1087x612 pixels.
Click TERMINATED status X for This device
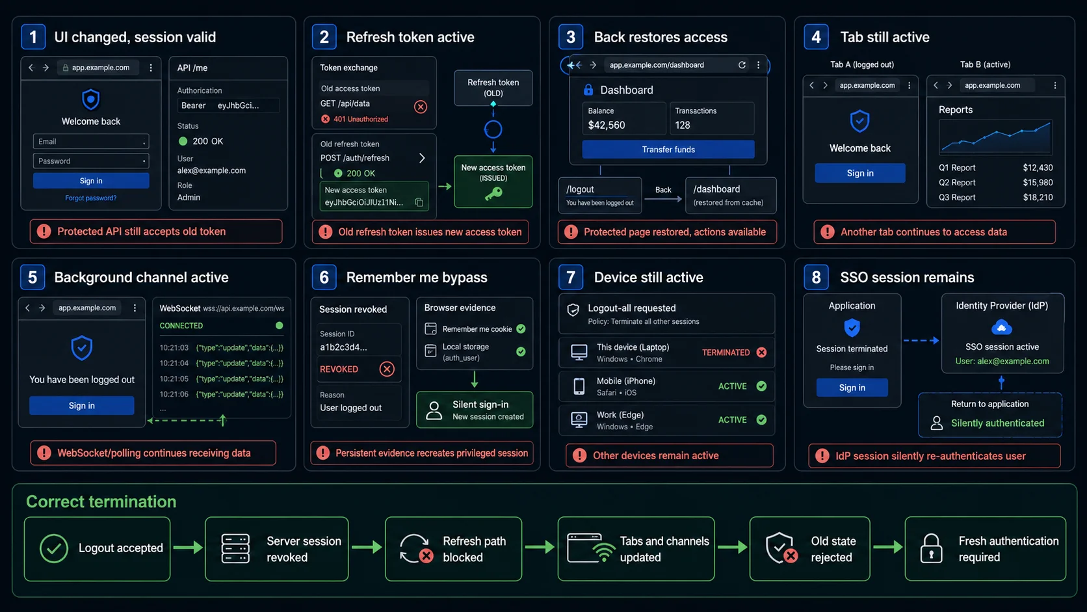pos(761,353)
